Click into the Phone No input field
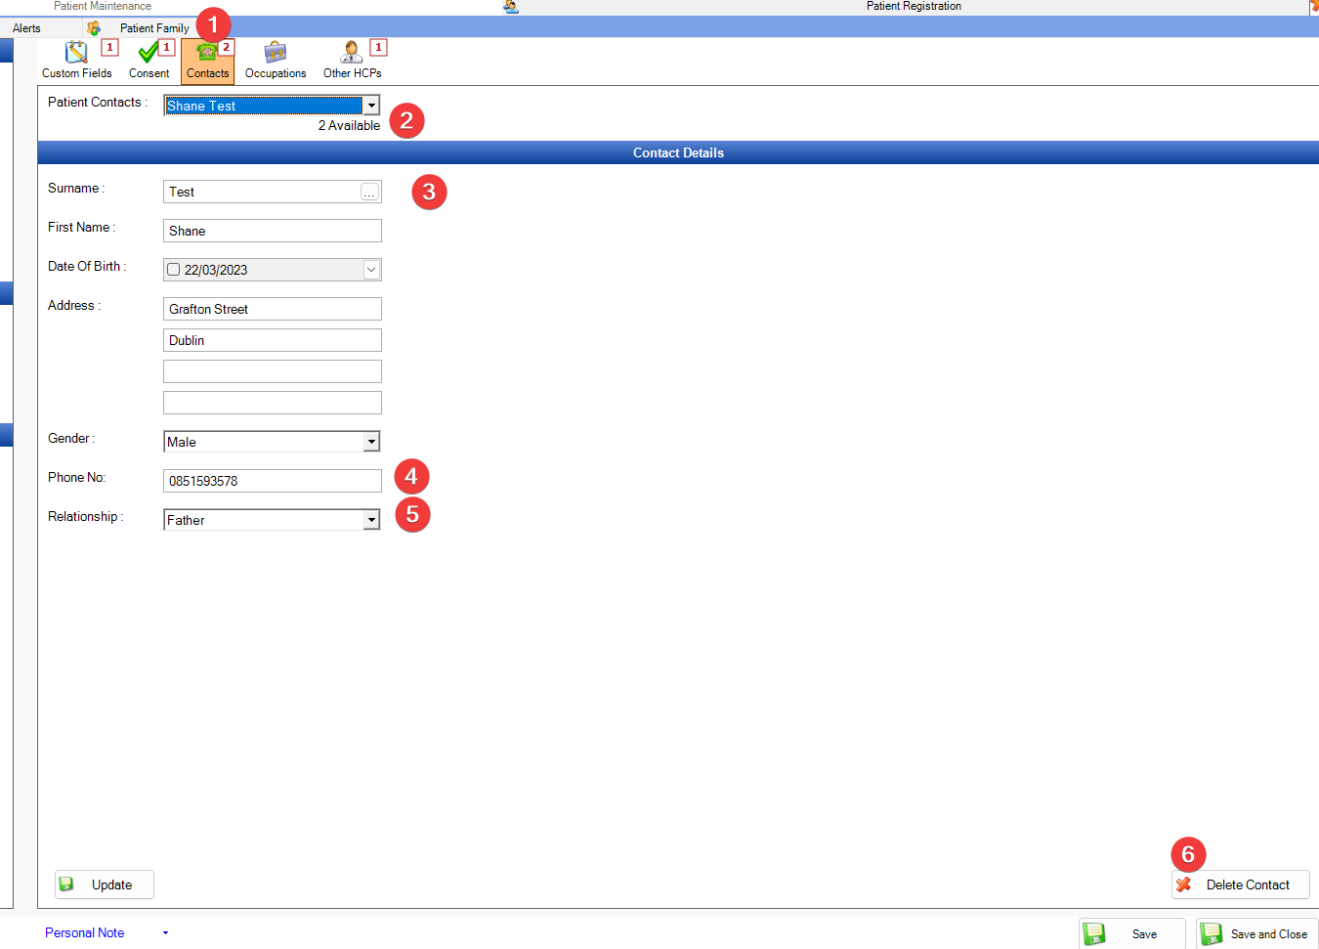Screen dimensions: 1319x949 [272, 481]
